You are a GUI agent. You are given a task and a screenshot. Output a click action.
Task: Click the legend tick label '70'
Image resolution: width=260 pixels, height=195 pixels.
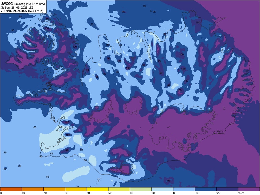[x=153, y=193]
